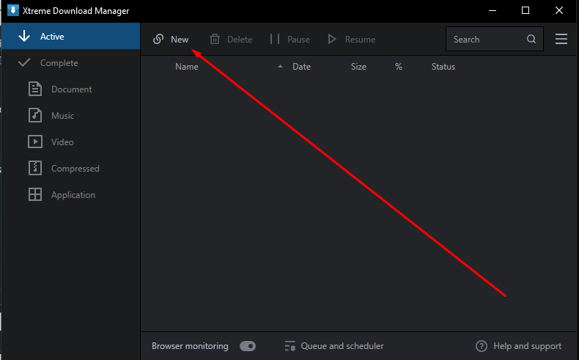The image size is (579, 360).
Task: Click the Document category icon
Action: click(x=35, y=89)
